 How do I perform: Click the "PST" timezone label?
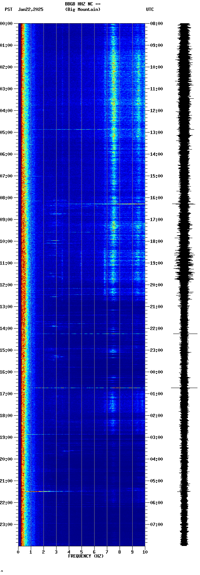coord(8,9)
